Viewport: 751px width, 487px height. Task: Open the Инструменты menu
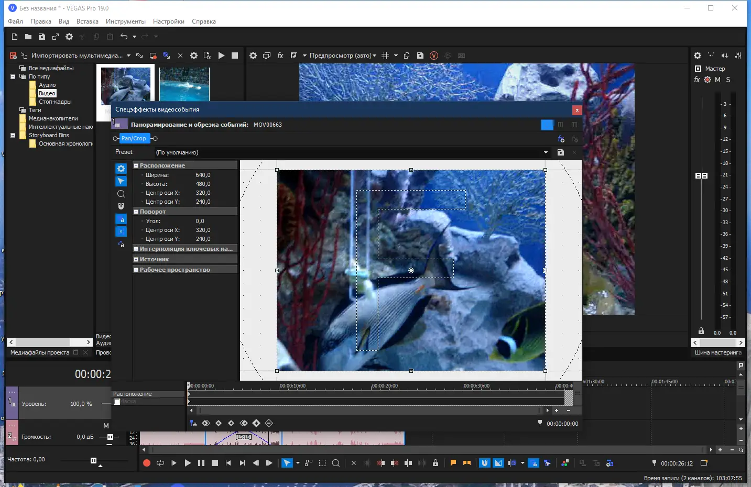125,21
